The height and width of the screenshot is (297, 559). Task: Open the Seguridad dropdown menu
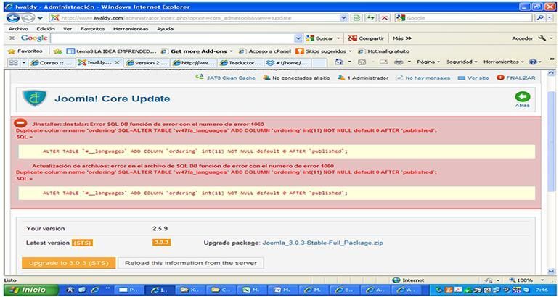[462, 62]
